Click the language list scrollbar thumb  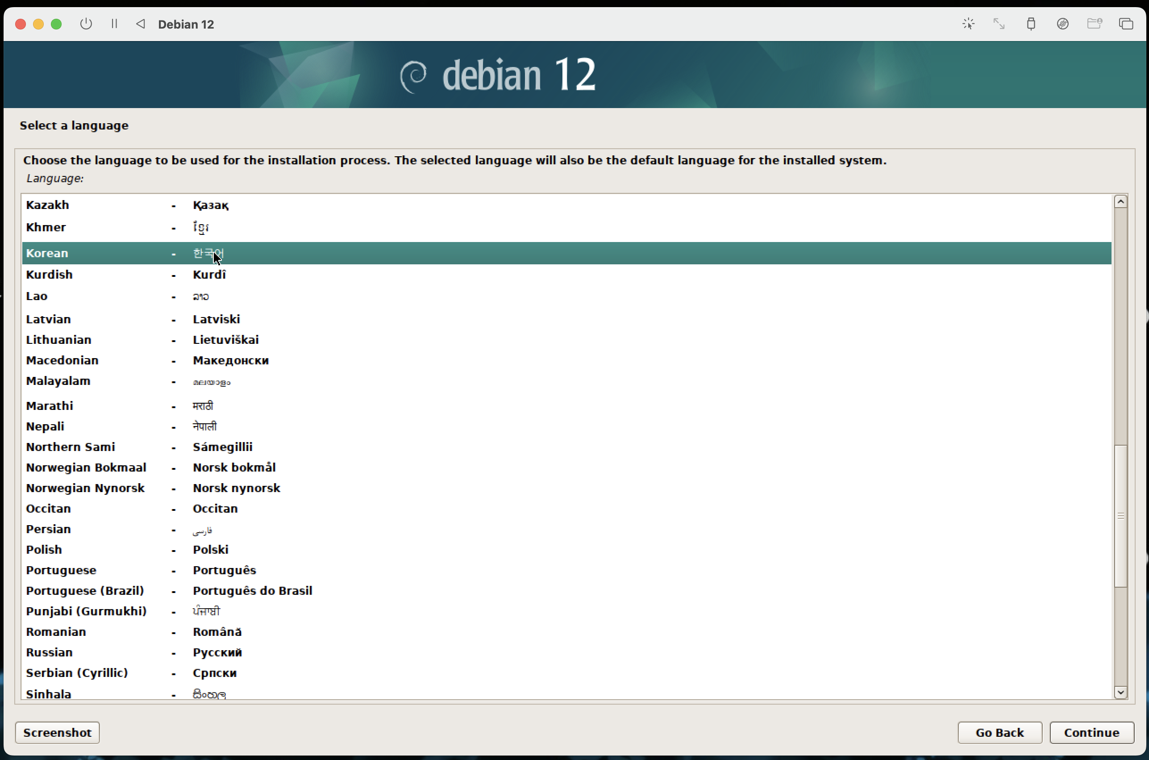tap(1120, 516)
